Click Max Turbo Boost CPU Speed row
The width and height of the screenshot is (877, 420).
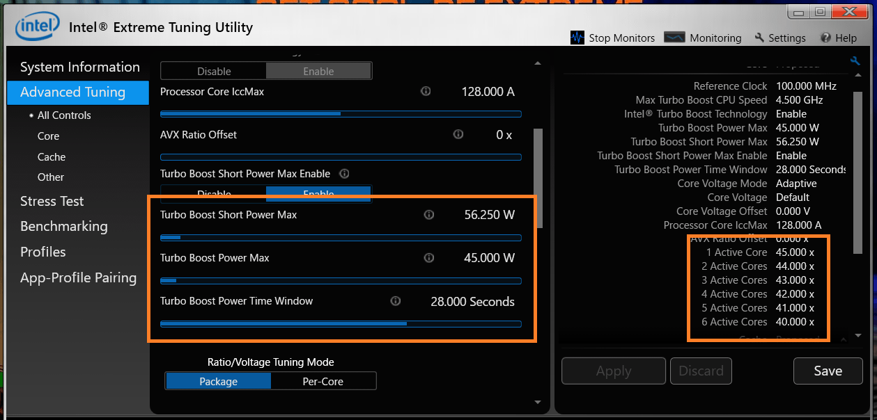point(729,100)
